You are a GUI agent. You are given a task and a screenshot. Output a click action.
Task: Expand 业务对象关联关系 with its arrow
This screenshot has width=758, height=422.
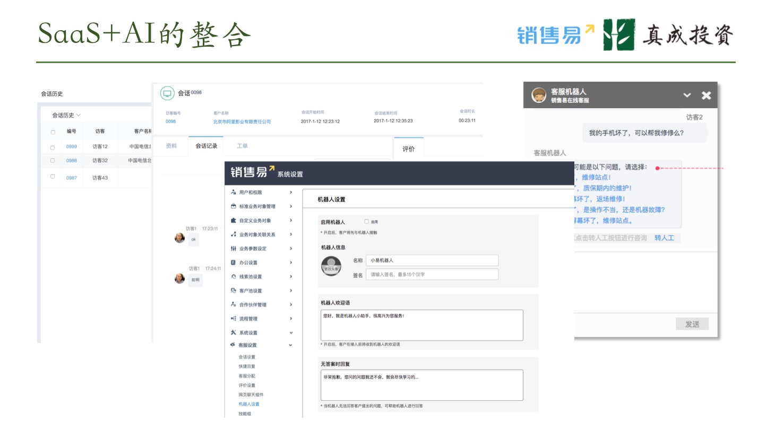291,234
